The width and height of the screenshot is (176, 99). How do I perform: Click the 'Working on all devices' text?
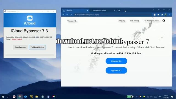click(116, 53)
